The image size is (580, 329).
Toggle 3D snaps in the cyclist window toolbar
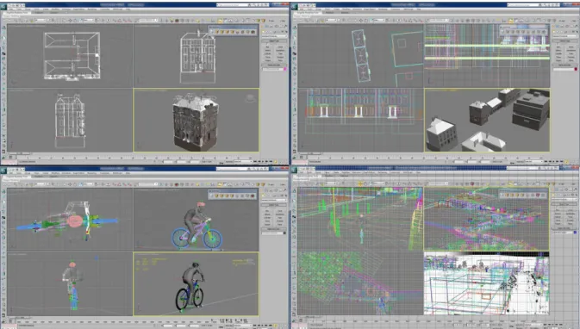(x=115, y=184)
